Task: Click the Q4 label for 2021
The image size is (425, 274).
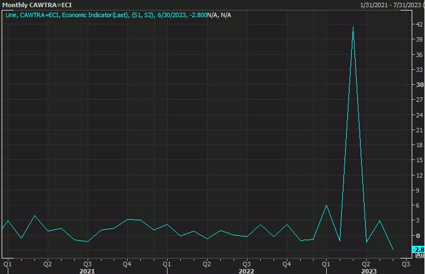Action: (x=127, y=264)
